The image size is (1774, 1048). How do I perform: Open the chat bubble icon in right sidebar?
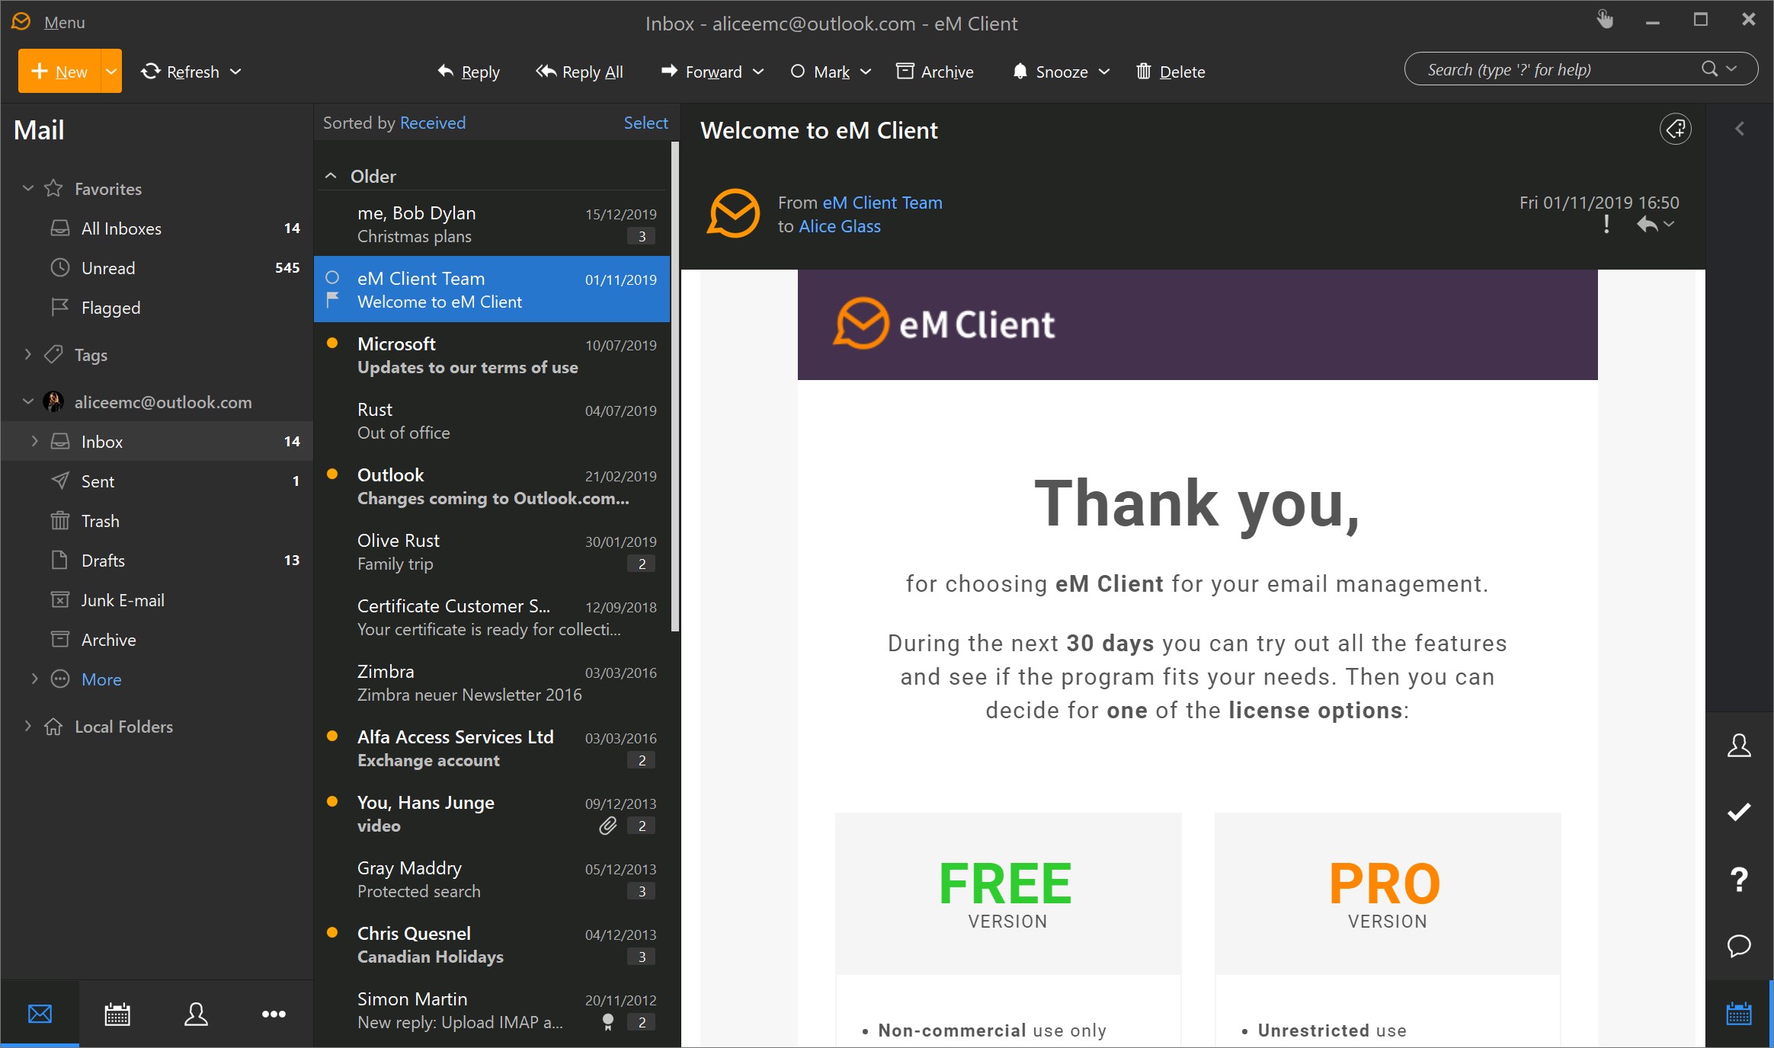click(1738, 946)
